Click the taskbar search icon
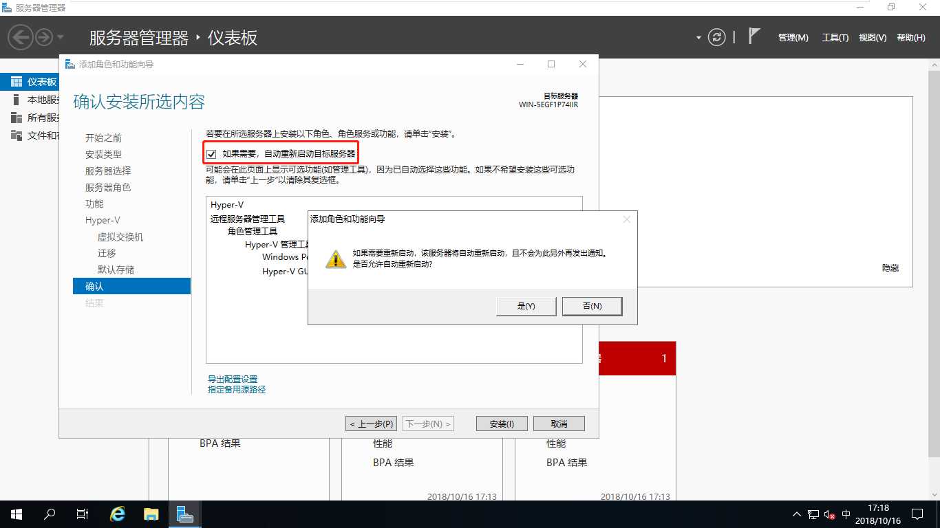Screen dimensions: 940x528 point(50,514)
